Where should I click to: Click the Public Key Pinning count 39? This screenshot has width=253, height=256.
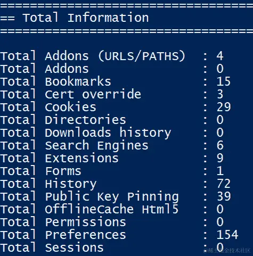pos(224,196)
